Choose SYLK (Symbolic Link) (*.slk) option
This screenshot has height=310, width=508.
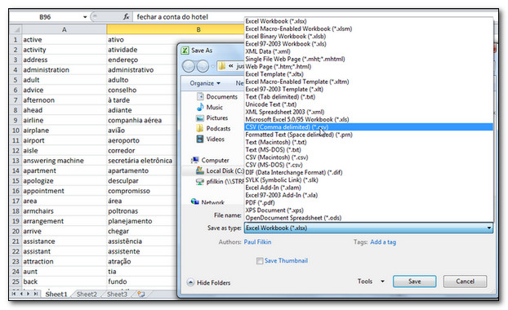(368, 180)
